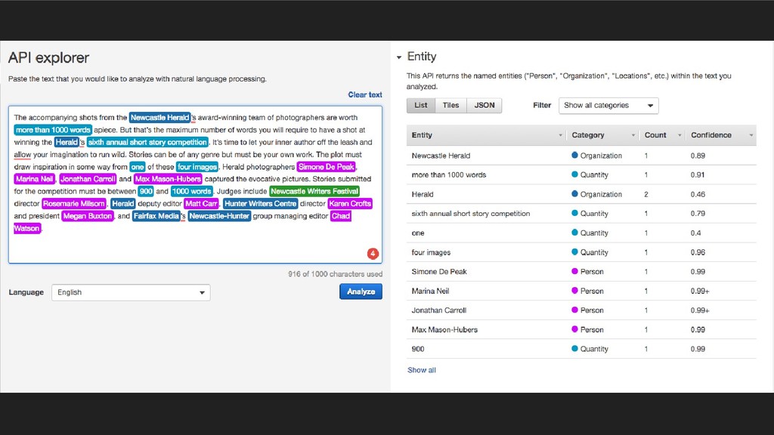
Task: Select the Jonathan Carroll table row
Action: pos(581,310)
